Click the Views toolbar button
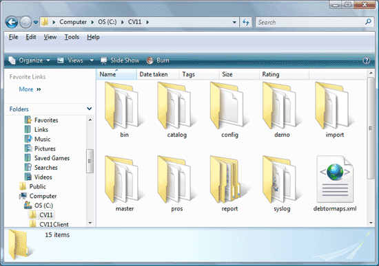Screen dimensions: 379x266 [x=71, y=60]
